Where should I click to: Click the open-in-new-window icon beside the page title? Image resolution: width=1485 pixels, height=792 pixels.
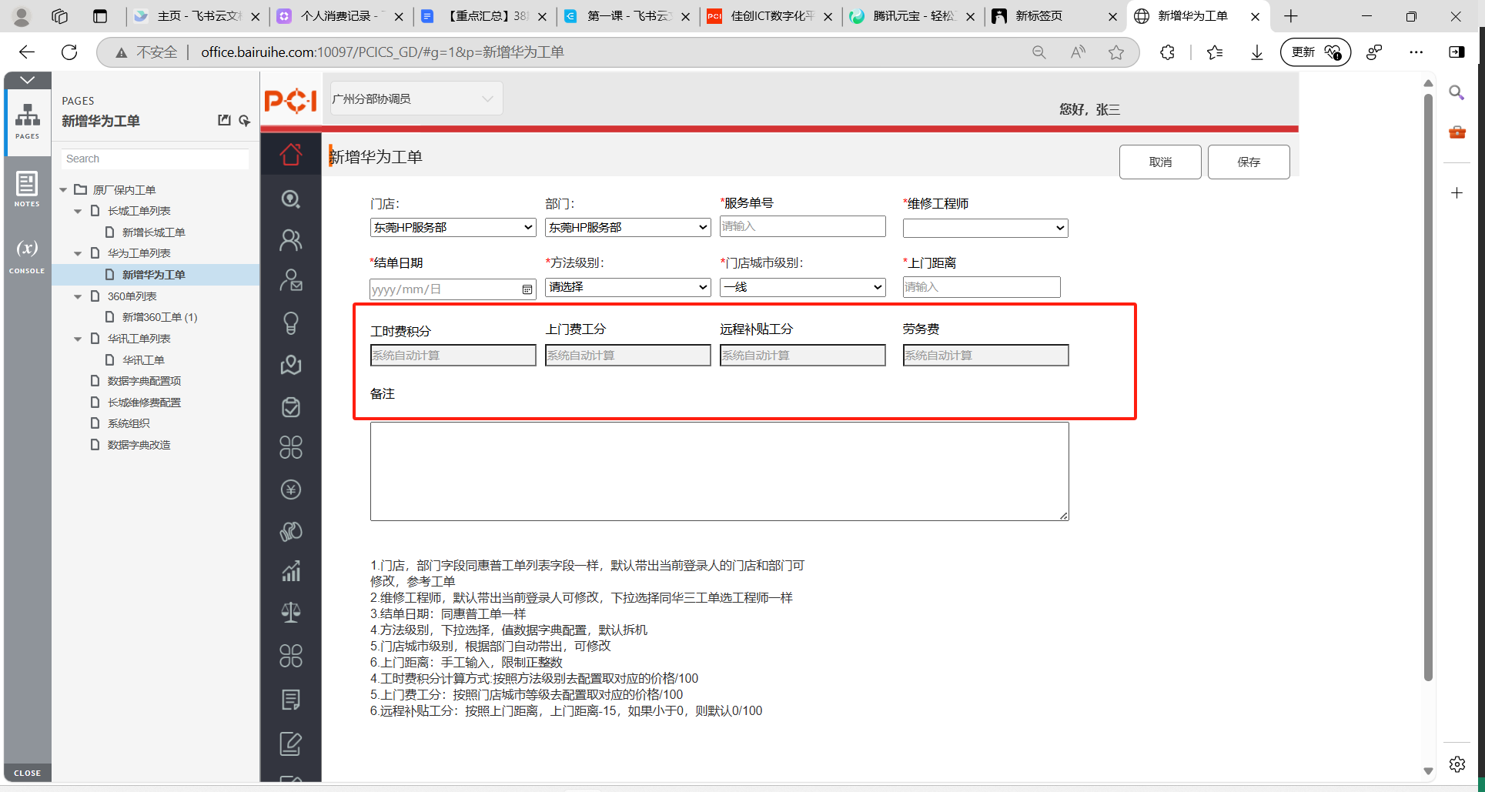(224, 120)
